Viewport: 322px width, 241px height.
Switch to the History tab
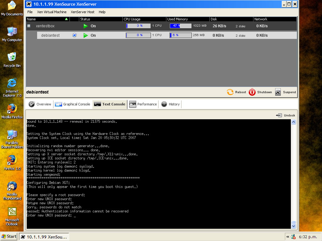click(170, 104)
